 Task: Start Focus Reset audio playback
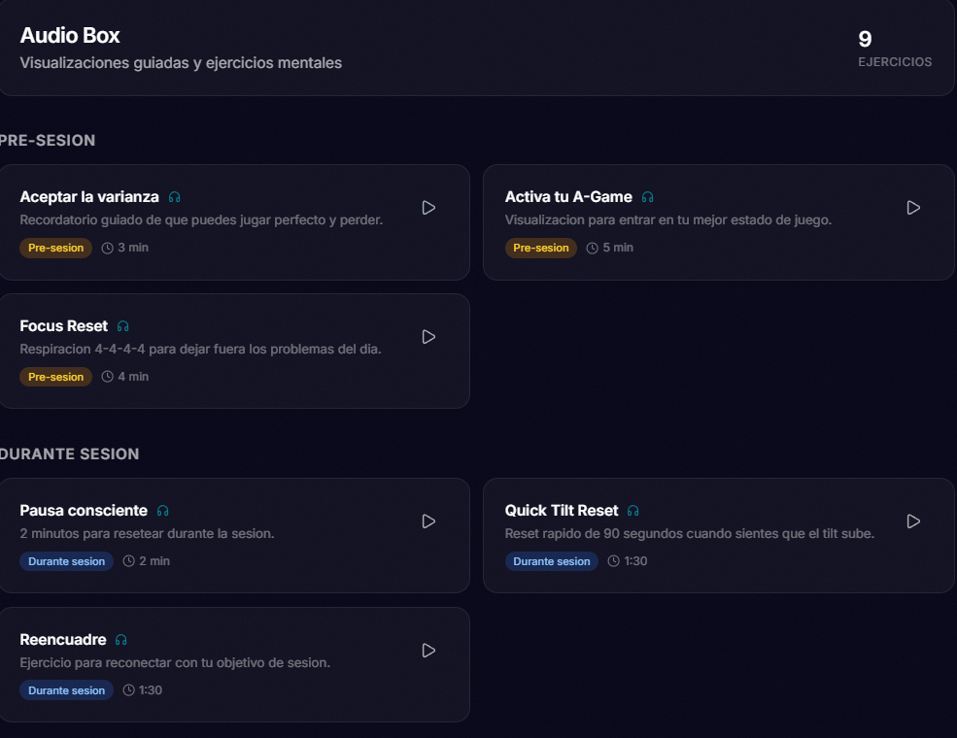[428, 337]
